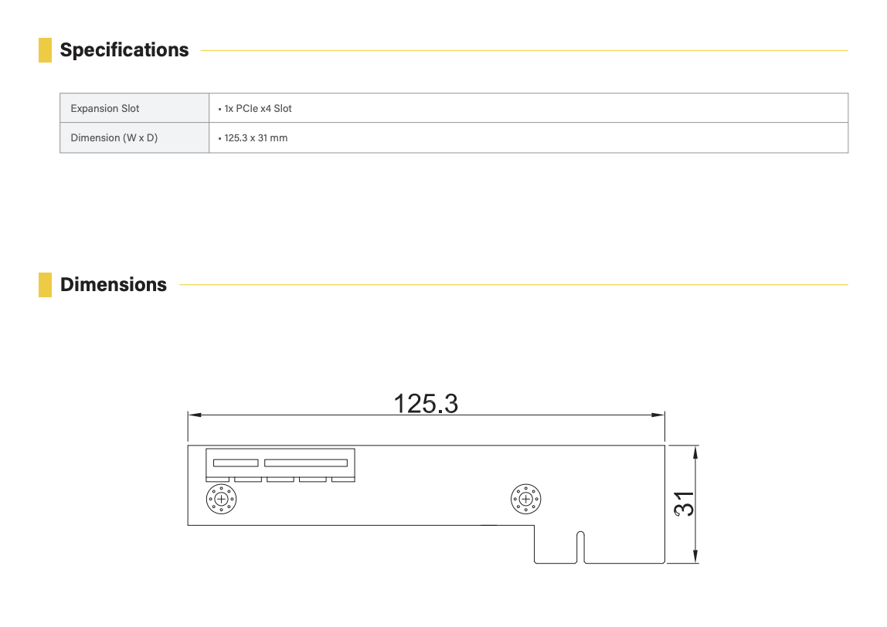Select the Dimension (W x D) cell

134,138
